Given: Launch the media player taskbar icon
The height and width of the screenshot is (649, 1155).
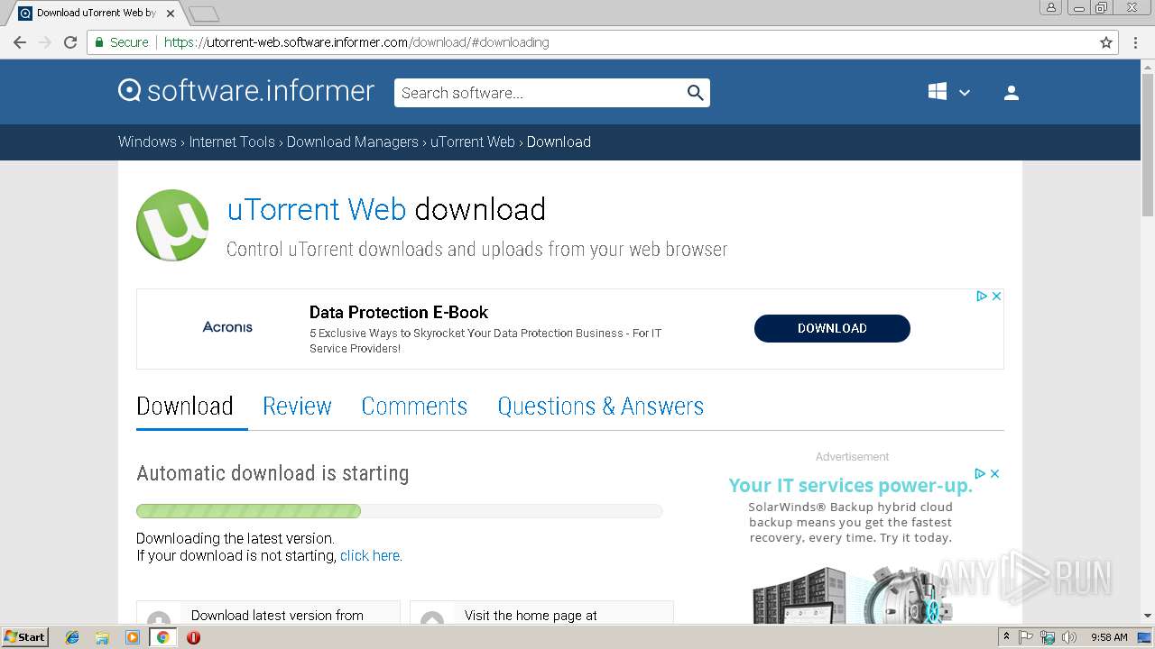Looking at the screenshot, I should pyautogui.click(x=133, y=637).
